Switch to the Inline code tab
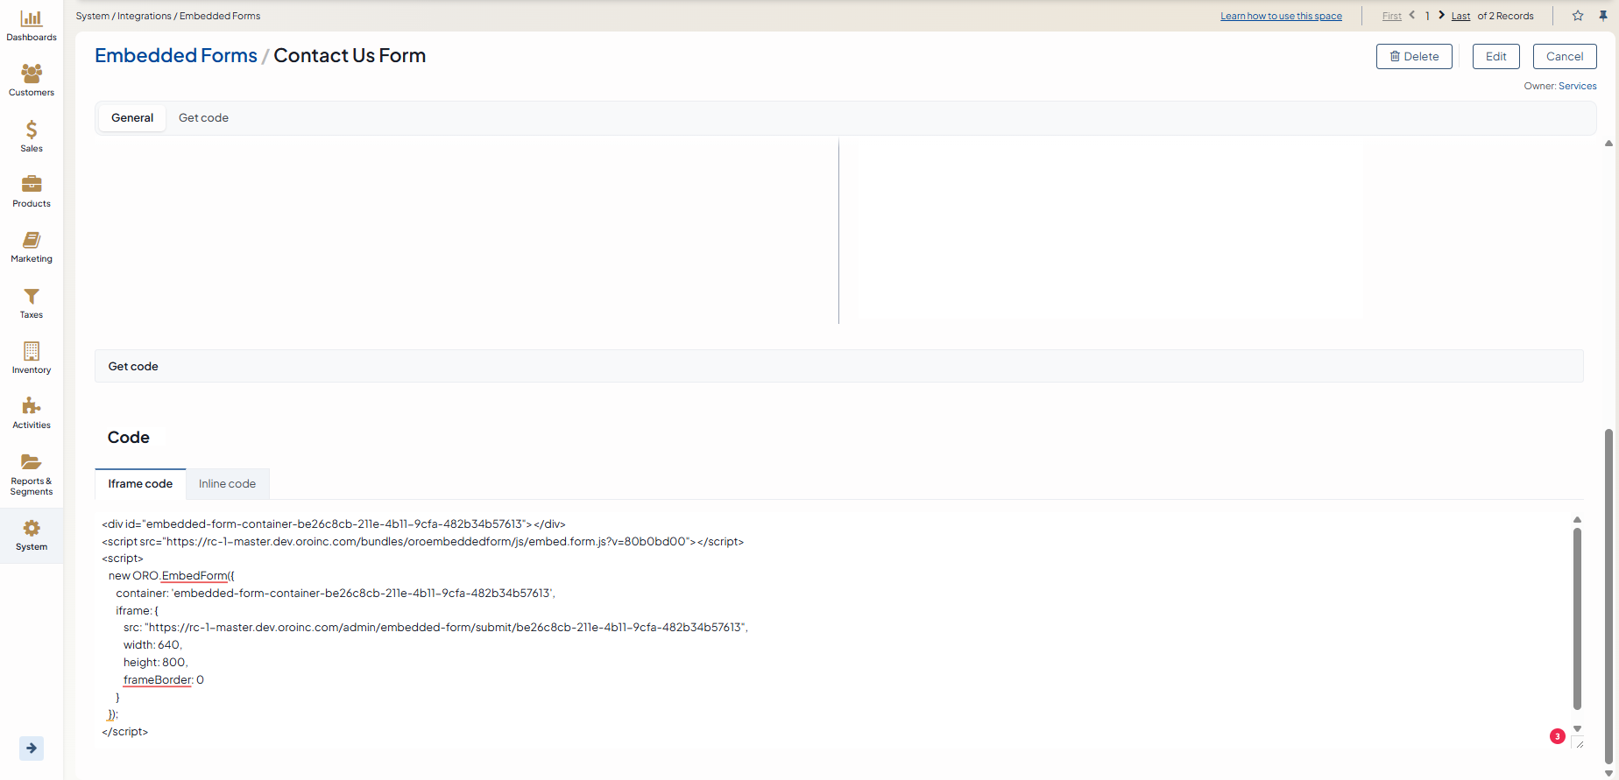 click(x=227, y=483)
